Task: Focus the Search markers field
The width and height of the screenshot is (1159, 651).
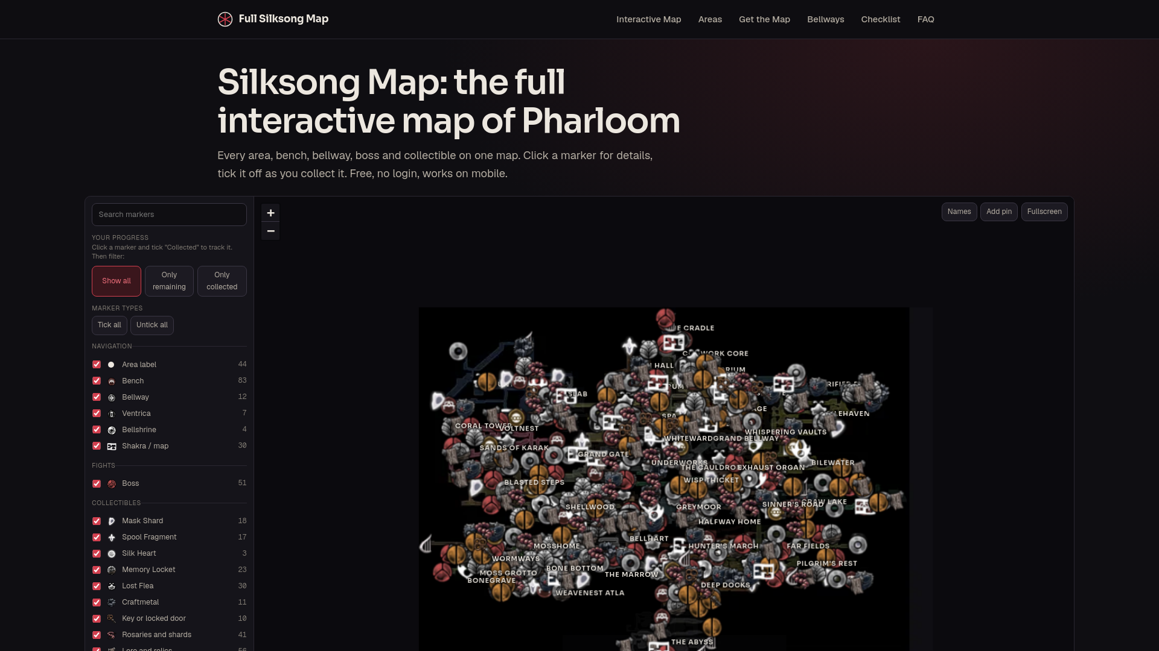Action: click(x=169, y=215)
